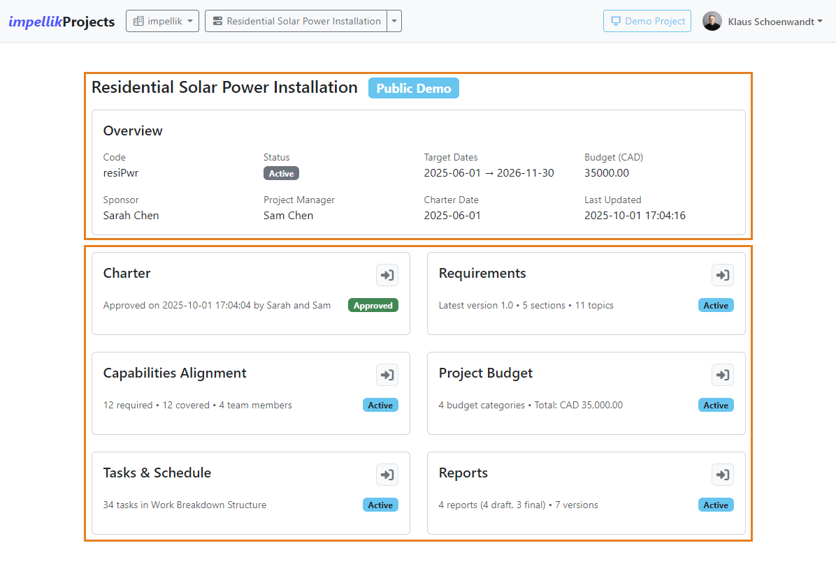Expand the project selector caret
836x564 pixels.
394,22
